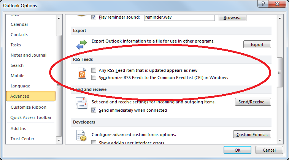289x160 pixels.
Task: Click left category list scroll up arrow
Action: (x=59, y=18)
